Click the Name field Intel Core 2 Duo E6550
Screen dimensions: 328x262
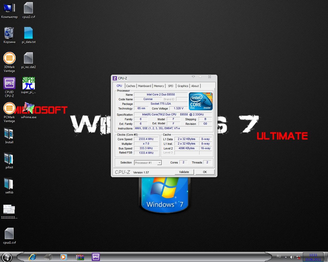[161, 95]
